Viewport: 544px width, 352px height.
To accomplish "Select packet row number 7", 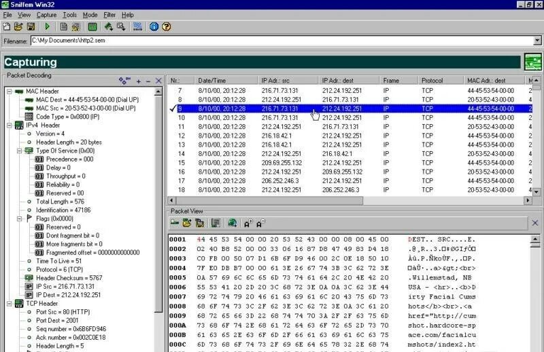I will (x=350, y=91).
